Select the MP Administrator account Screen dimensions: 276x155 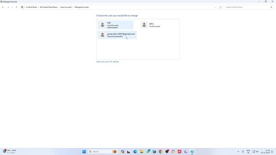point(116,25)
